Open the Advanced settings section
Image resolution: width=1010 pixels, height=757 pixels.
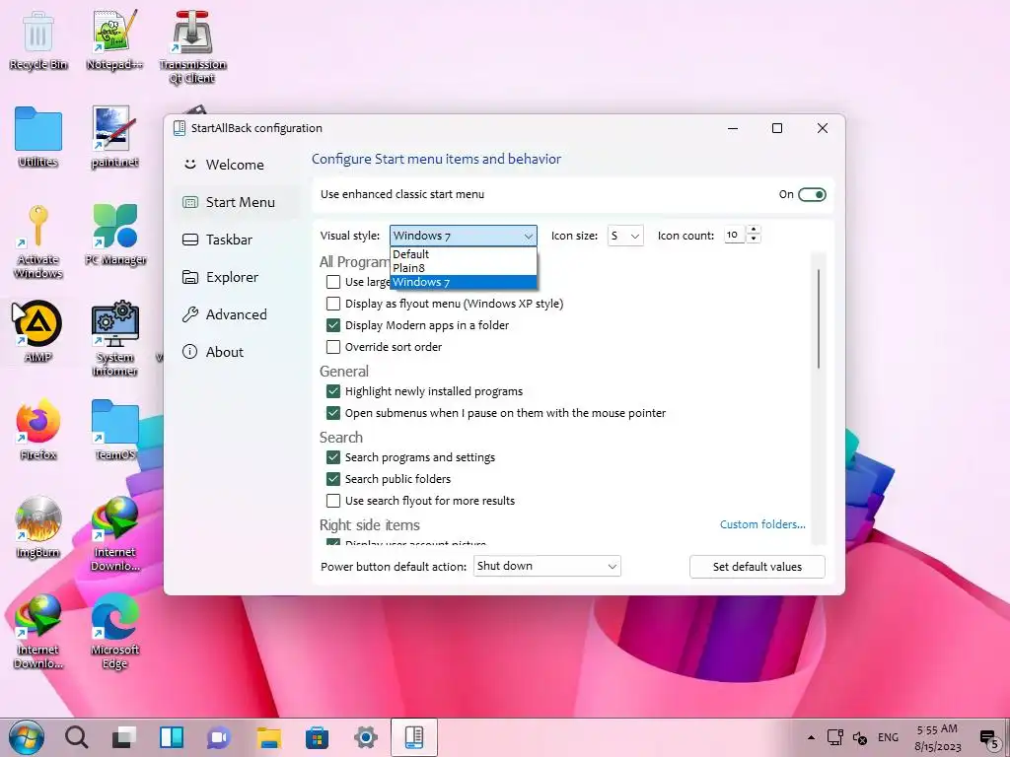tap(235, 314)
